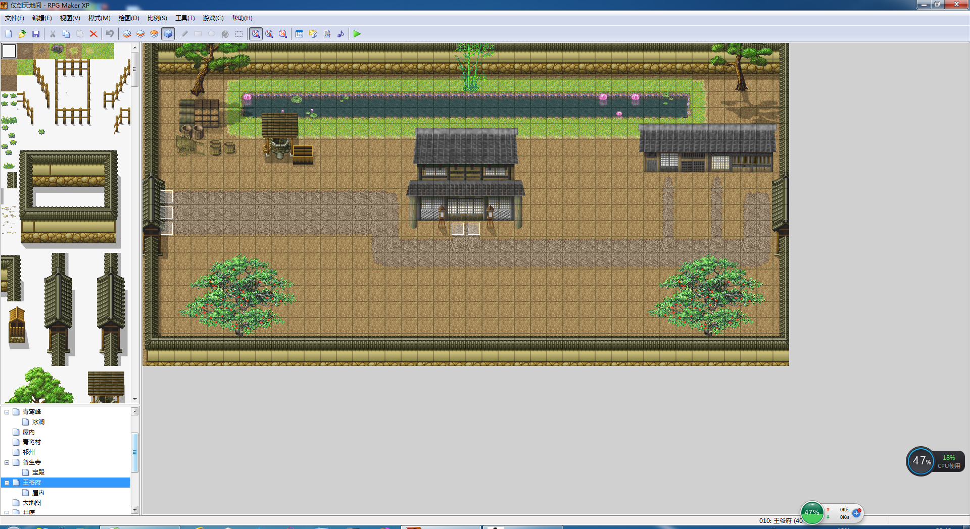Select the Pencil drawing tool
The width and height of the screenshot is (970, 529).
pos(184,34)
